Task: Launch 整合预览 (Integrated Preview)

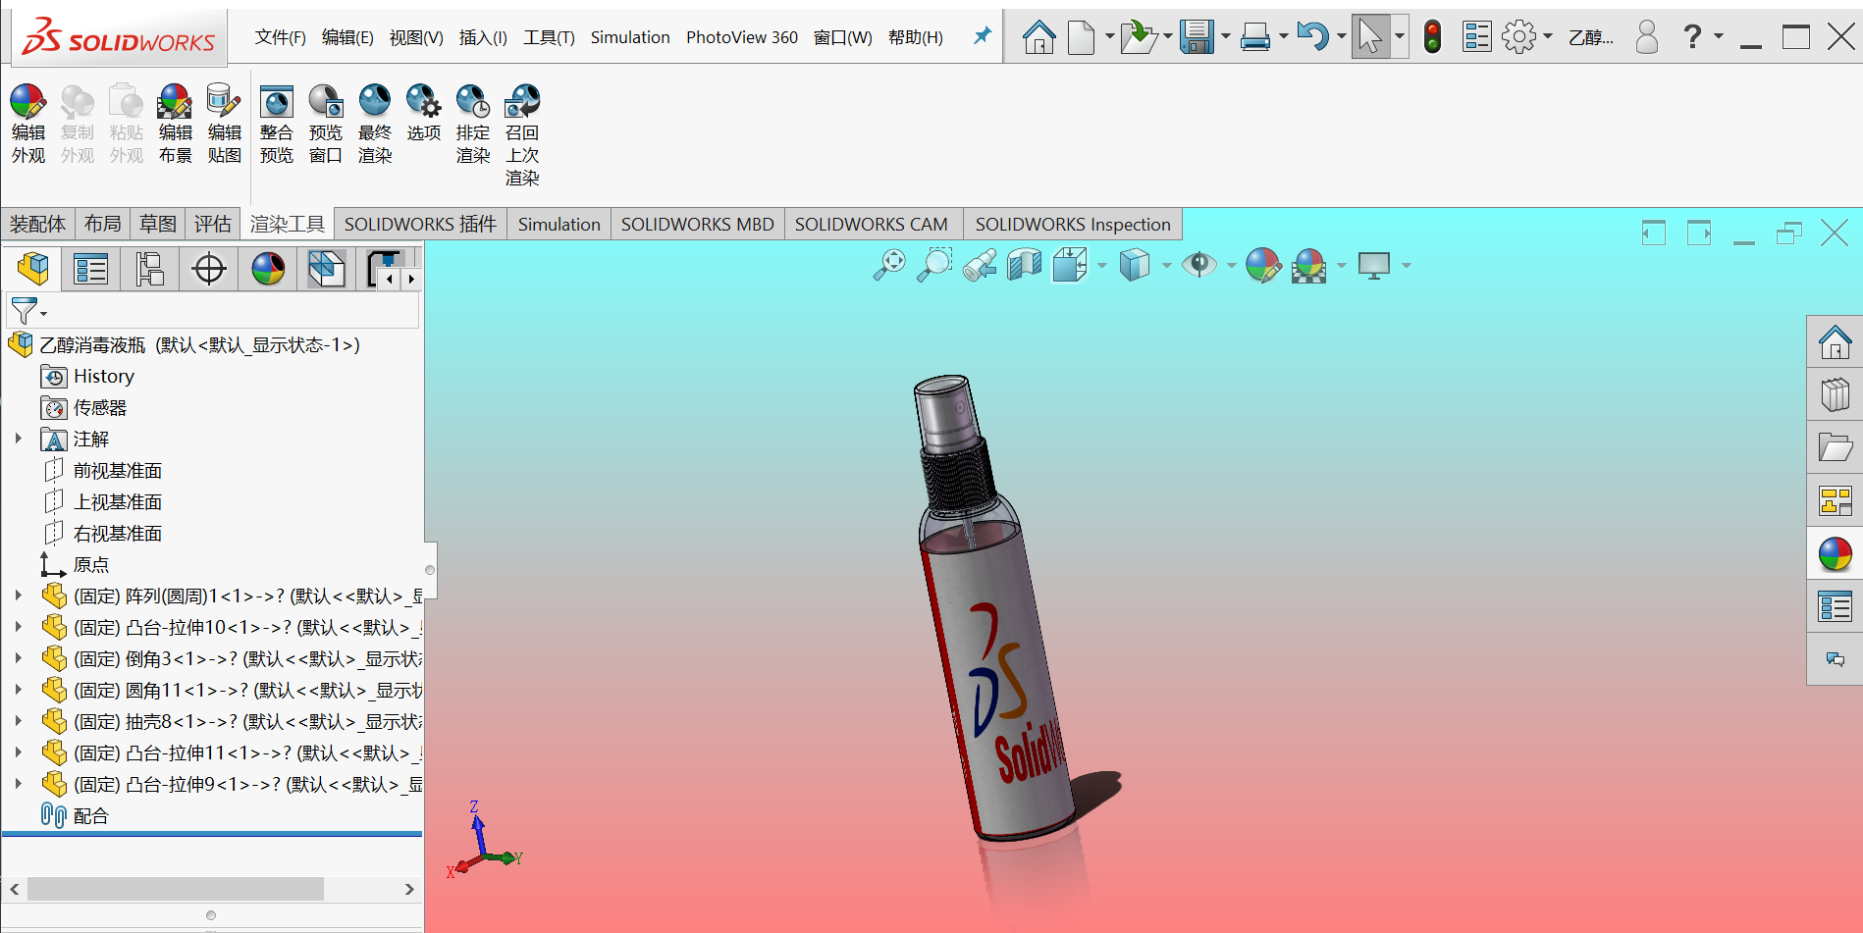Action: tap(276, 123)
